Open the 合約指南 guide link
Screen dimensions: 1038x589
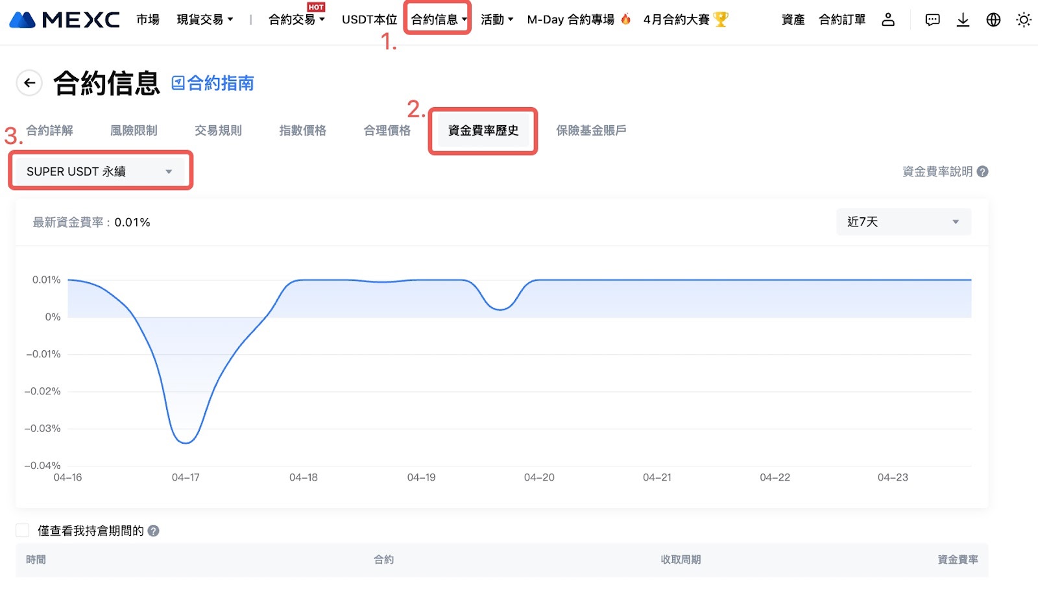[x=213, y=83]
